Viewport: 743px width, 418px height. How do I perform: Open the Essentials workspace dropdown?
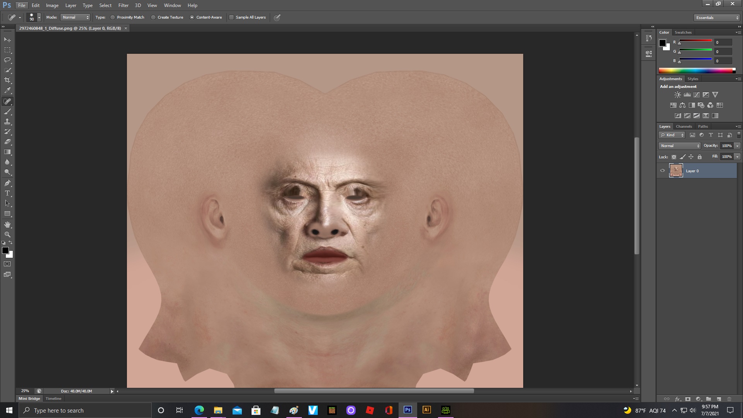tap(717, 18)
